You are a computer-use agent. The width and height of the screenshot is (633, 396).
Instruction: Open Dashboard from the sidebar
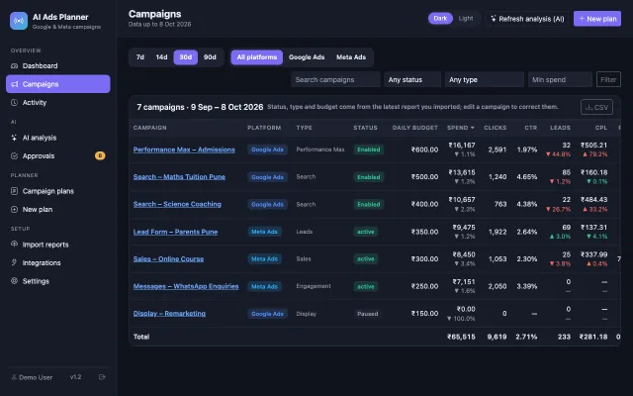point(57,66)
